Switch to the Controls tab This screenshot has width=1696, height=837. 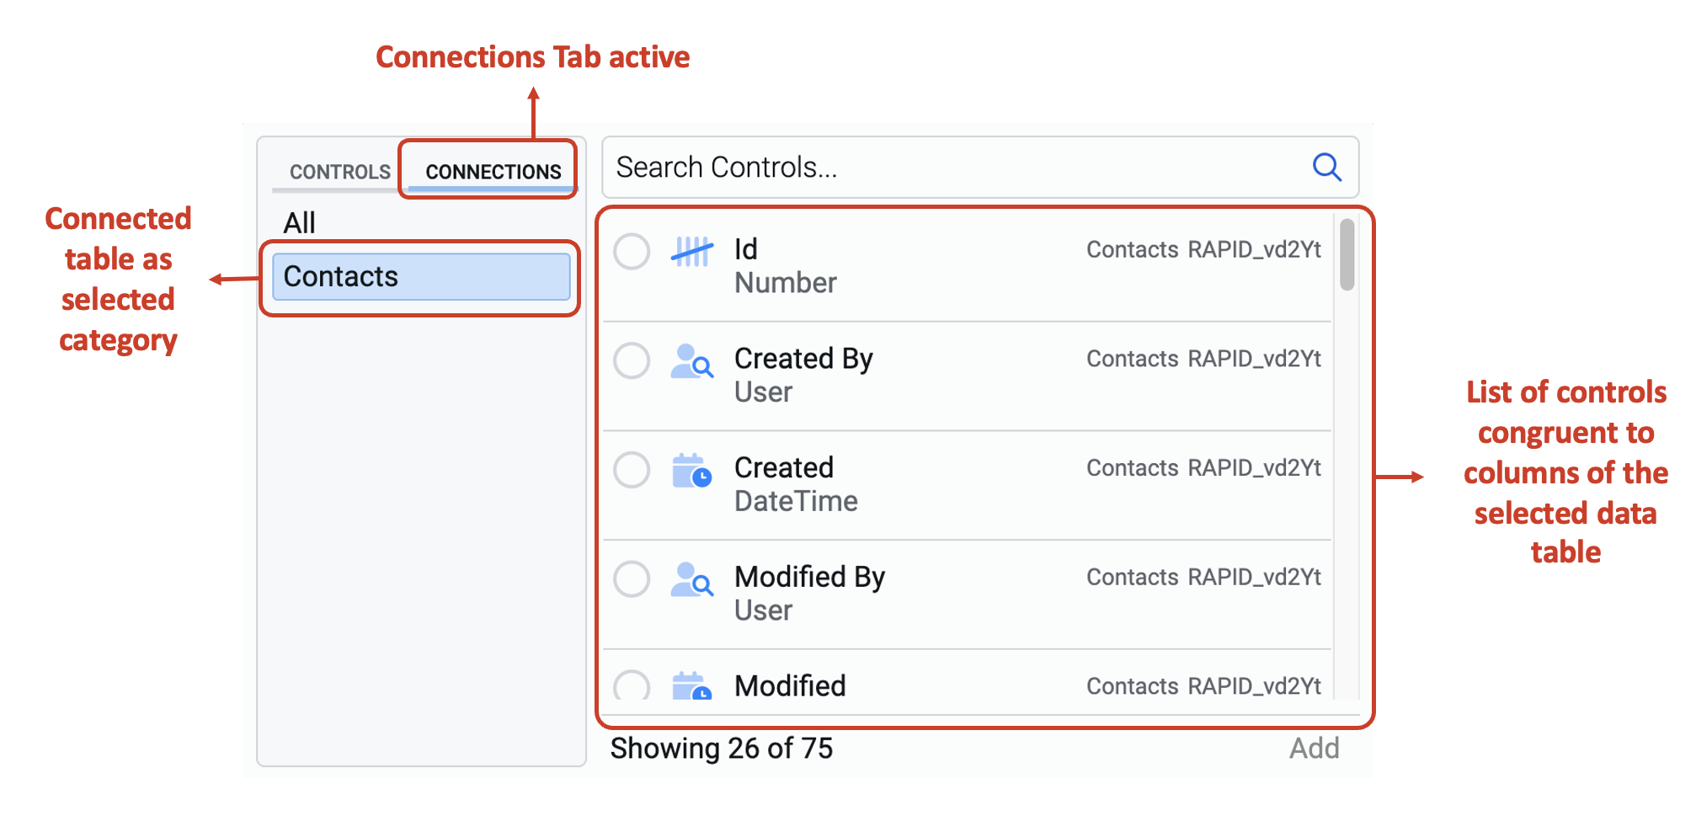(340, 172)
